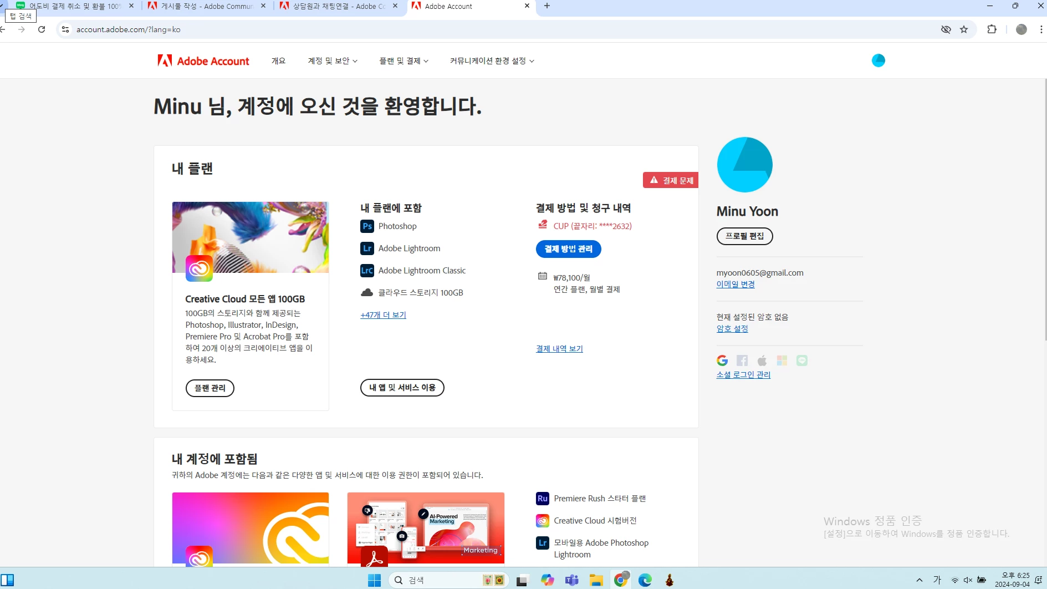Open the volume icon in system tray
This screenshot has width=1047, height=589.
click(968, 580)
